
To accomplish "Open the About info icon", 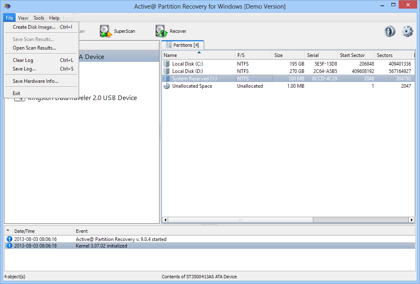I will tap(390, 31).
